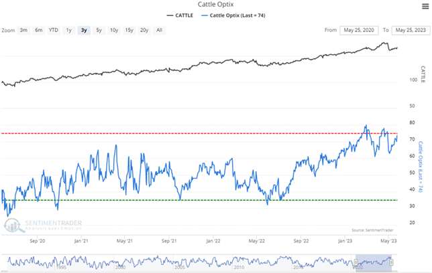The width and height of the screenshot is (432, 273).
Task: Select the 3m zoom range
Action: tap(23, 30)
